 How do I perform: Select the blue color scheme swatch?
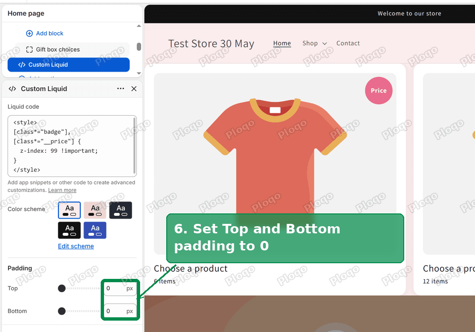(95, 230)
